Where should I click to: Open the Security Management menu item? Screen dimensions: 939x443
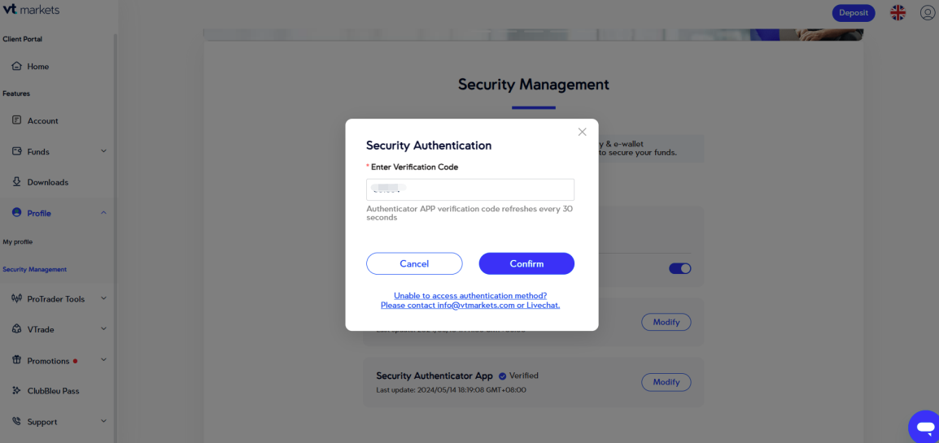coord(35,269)
